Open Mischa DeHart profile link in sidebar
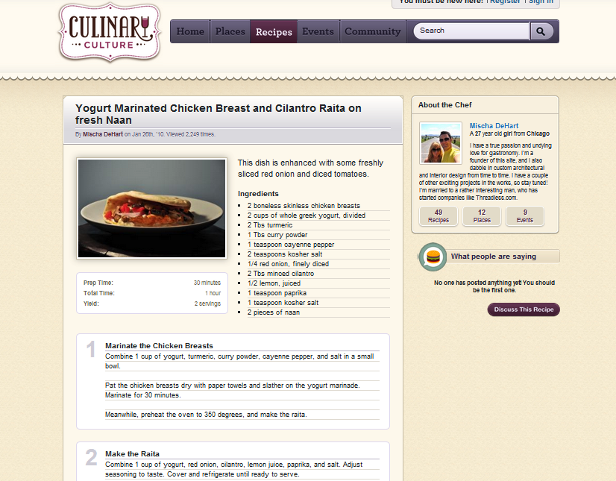The image size is (616, 481). [x=494, y=126]
